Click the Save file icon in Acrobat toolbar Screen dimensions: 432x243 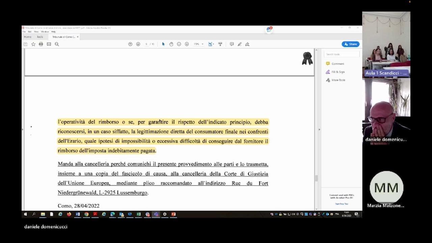click(x=25, y=44)
